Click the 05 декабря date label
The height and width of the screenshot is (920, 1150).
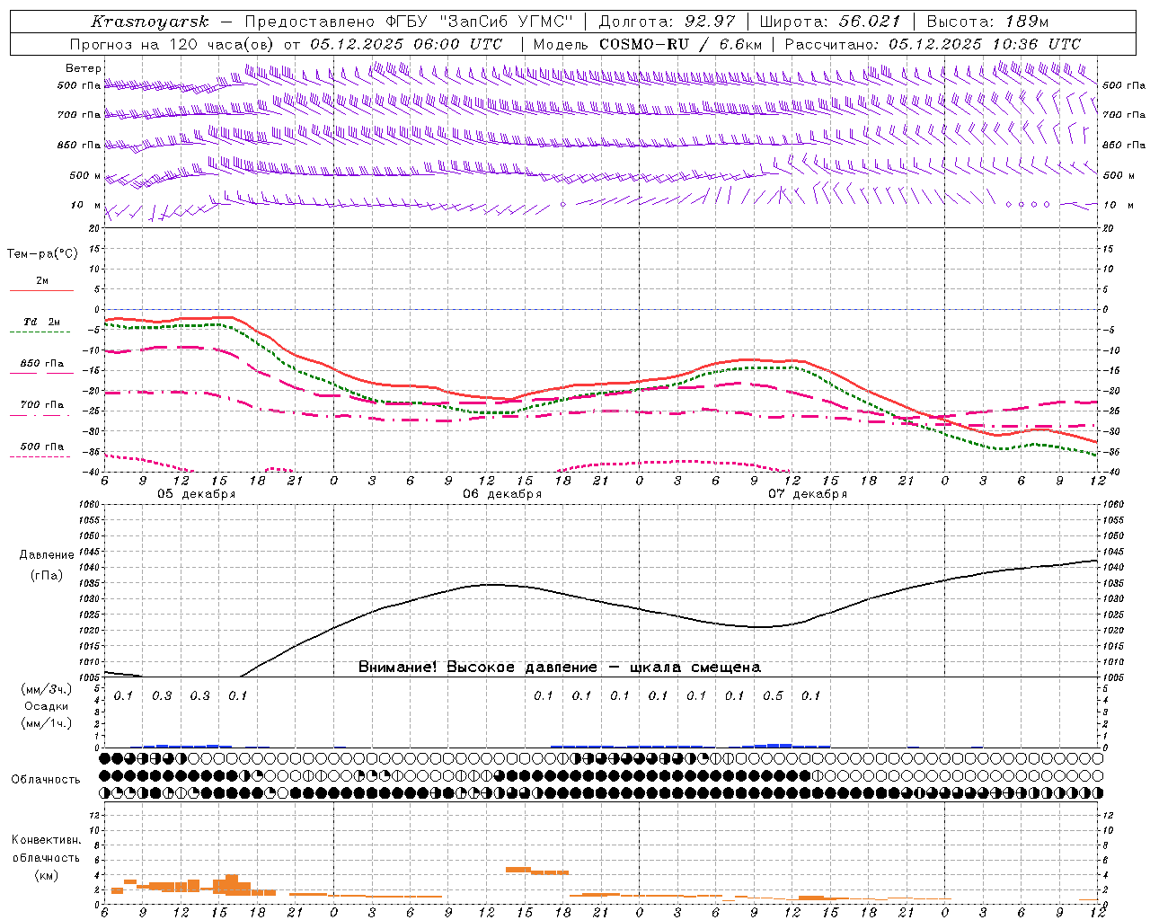[x=197, y=494]
